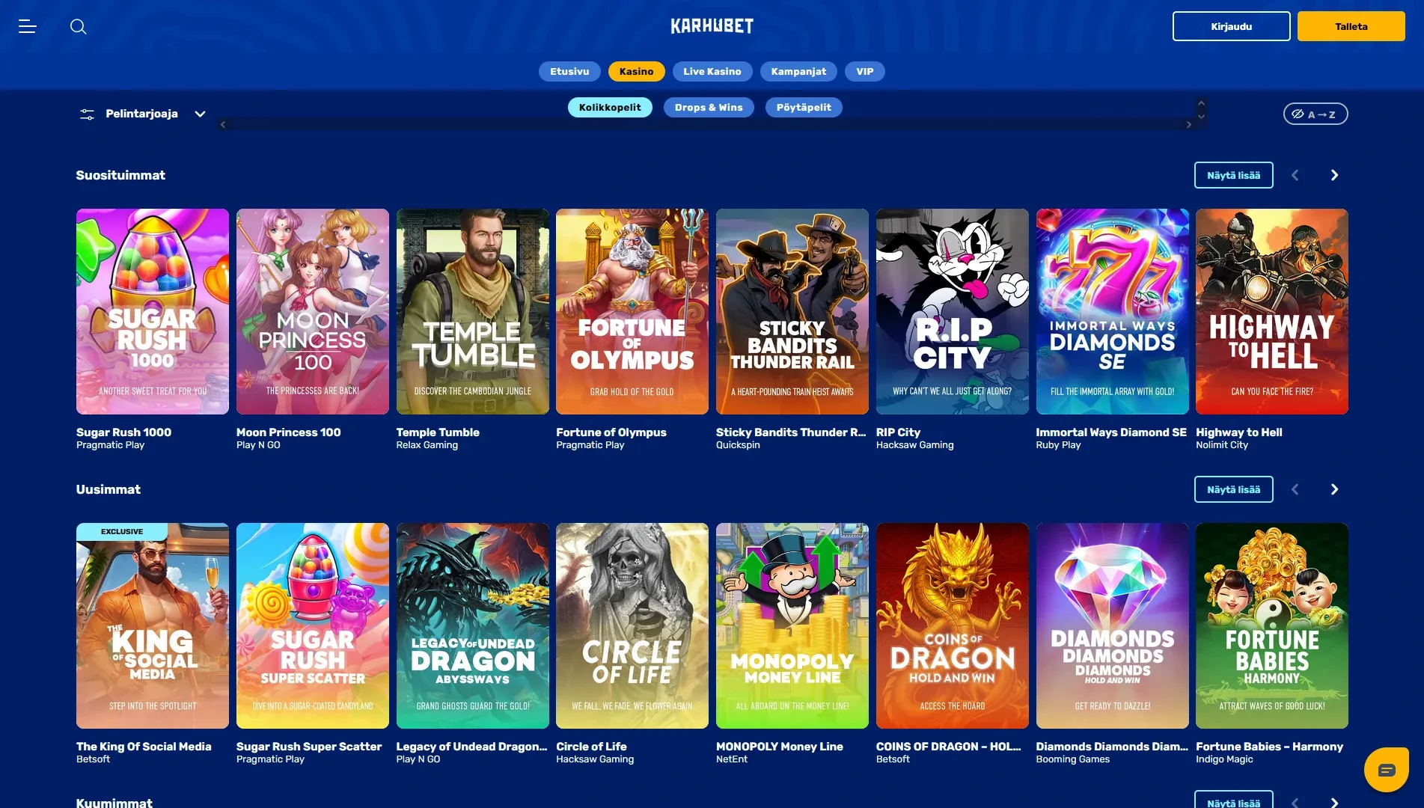Click Näytä lisää for Suosituimmat
Viewport: 1424px width, 808px height.
(1233, 175)
